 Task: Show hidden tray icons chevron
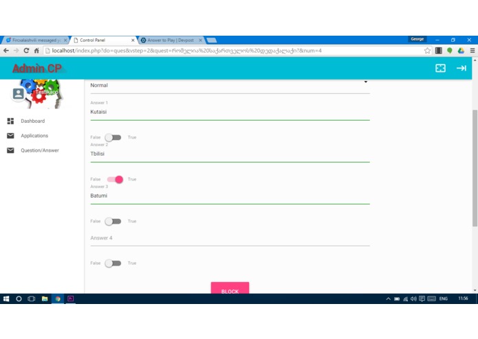click(x=388, y=299)
